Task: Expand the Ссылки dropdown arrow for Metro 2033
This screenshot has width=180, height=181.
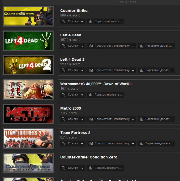Action: pyautogui.click(x=82, y=119)
